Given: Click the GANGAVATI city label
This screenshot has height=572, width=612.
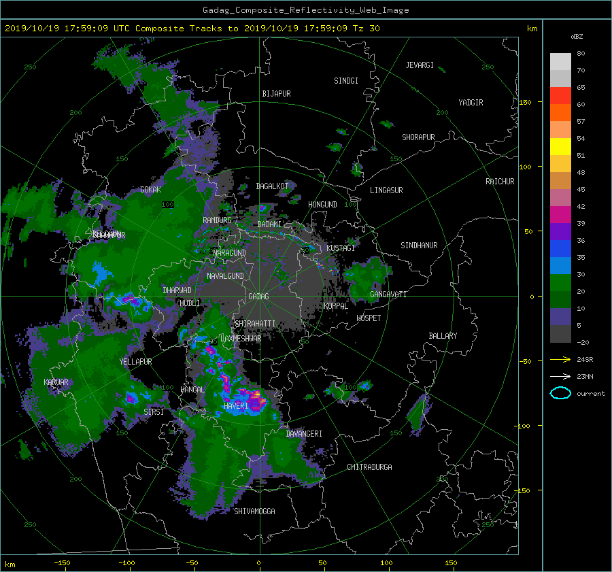Looking at the screenshot, I should 388,295.
